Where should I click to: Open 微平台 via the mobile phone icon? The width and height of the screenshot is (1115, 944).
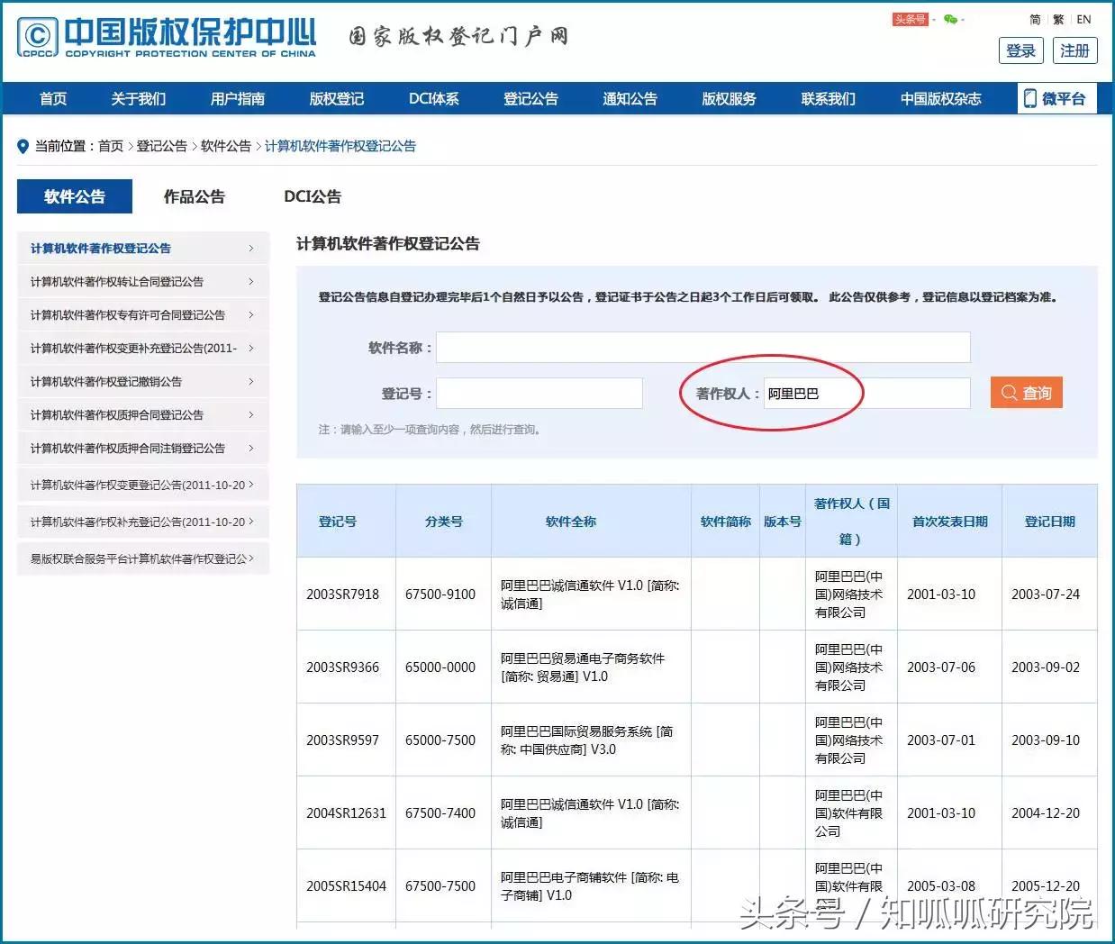1029,98
